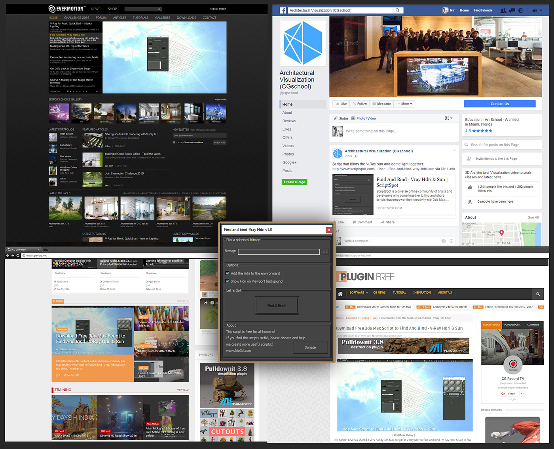Viewport: 554px width, 449px height.
Task: Click Register or login on Evermotion
Action: click(x=218, y=9)
